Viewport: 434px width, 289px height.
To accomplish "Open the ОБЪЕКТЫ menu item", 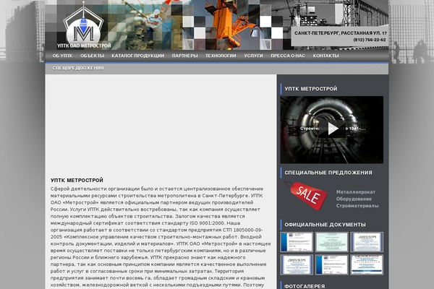I will tap(92, 56).
